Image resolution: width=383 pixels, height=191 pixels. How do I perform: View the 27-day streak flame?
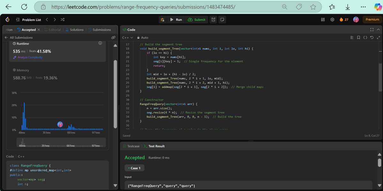344,19
